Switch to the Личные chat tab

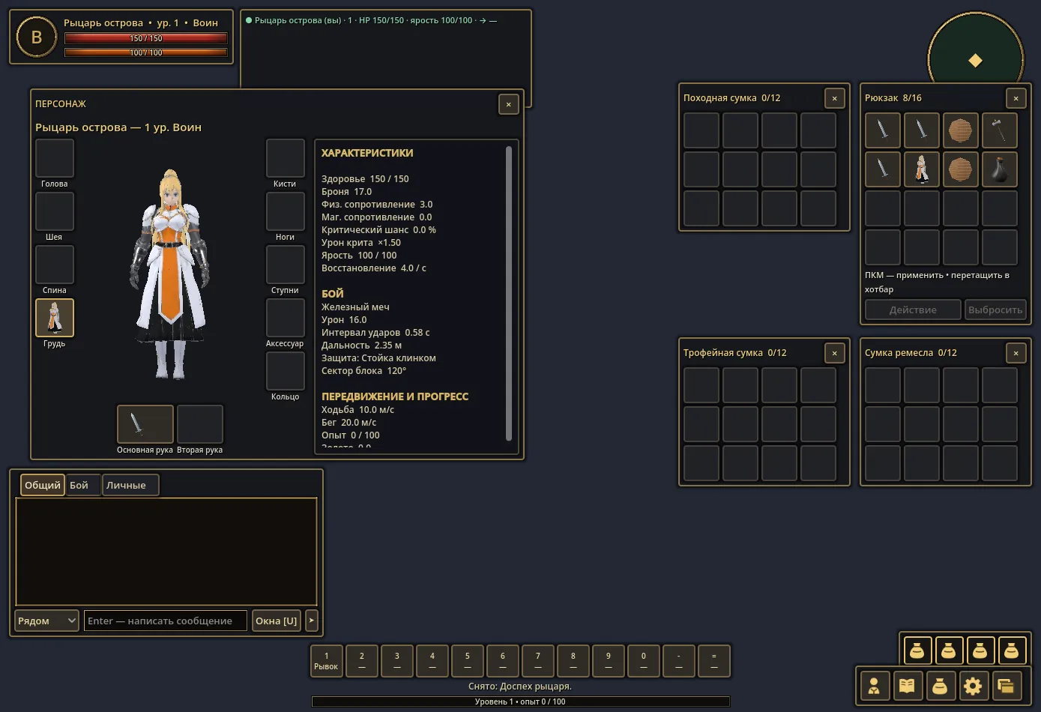pos(130,485)
